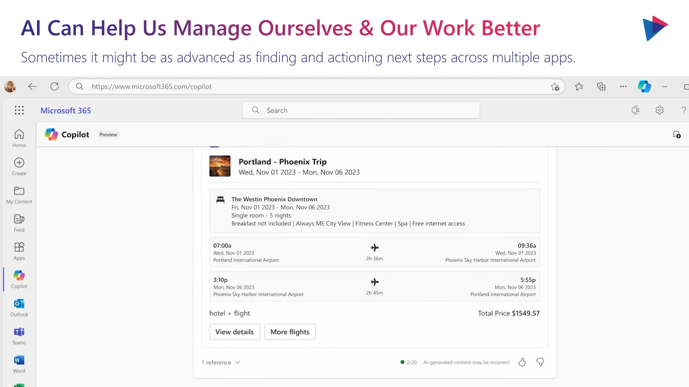
Task: Click the magnifier icon in address bar
Action: click(80, 87)
